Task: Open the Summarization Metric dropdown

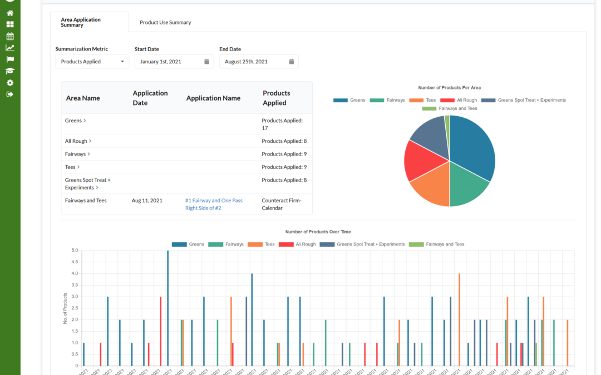Action: click(92, 62)
